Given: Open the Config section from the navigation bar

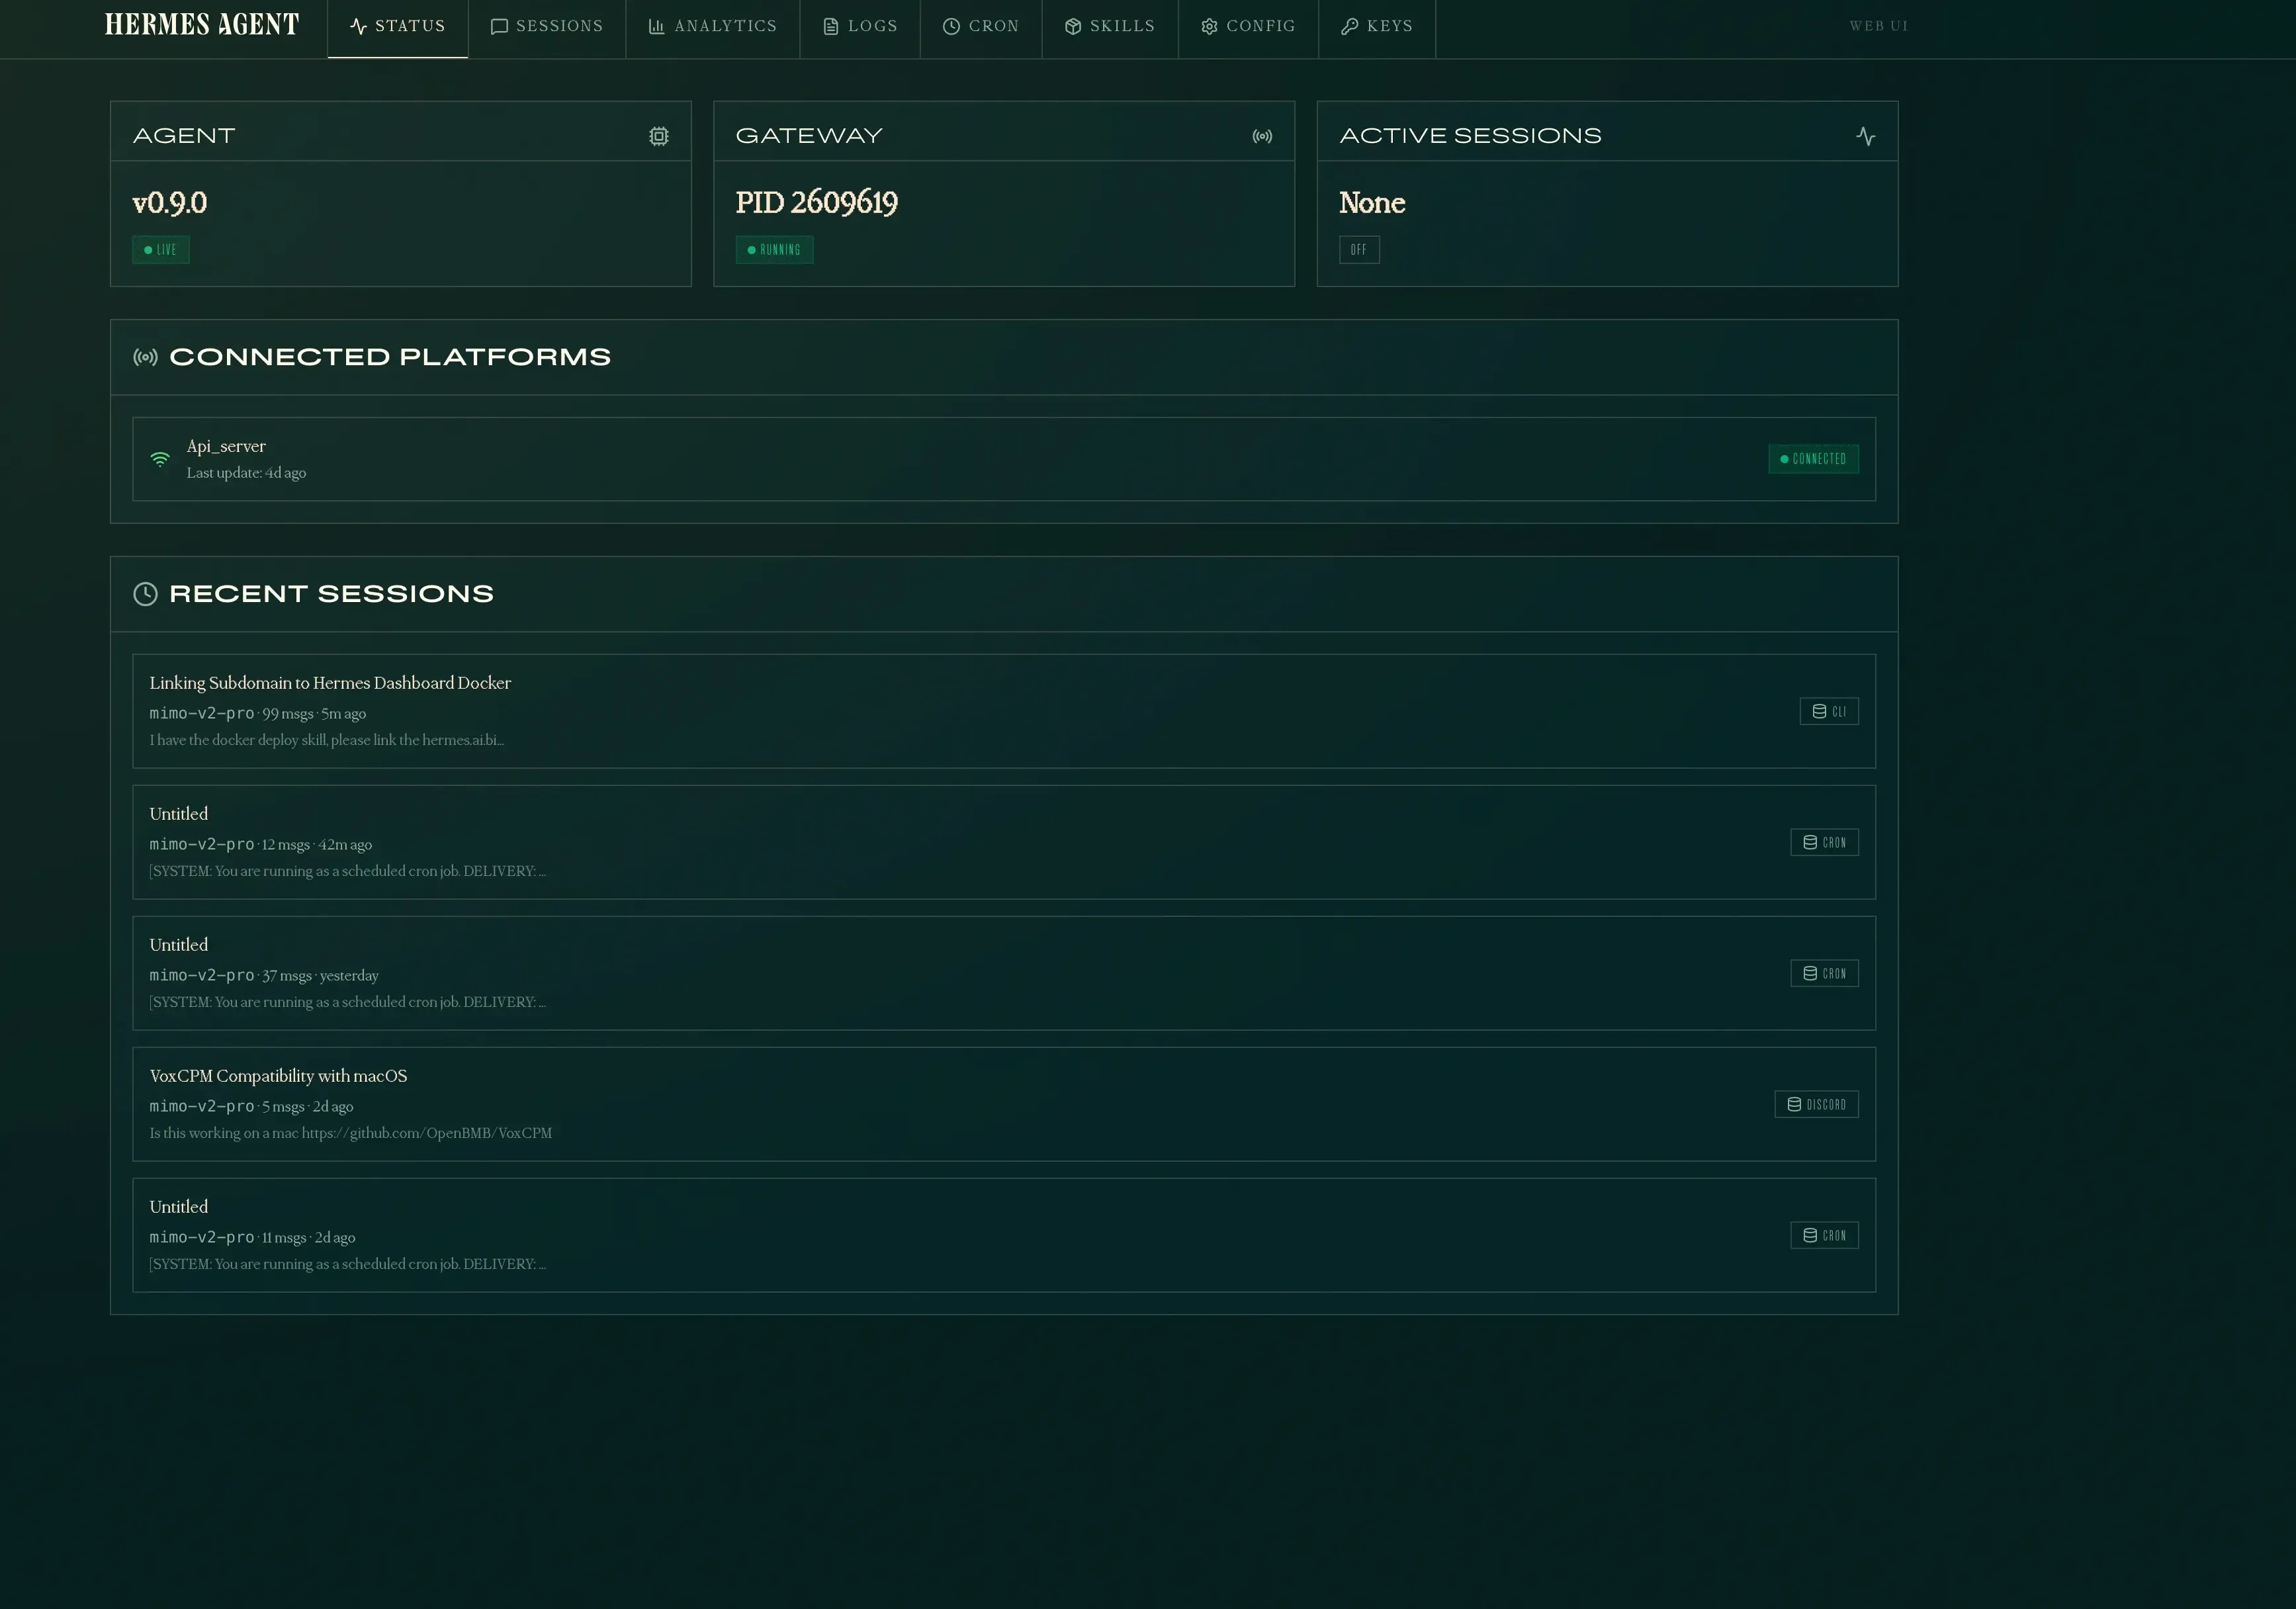Looking at the screenshot, I should pos(1248,27).
